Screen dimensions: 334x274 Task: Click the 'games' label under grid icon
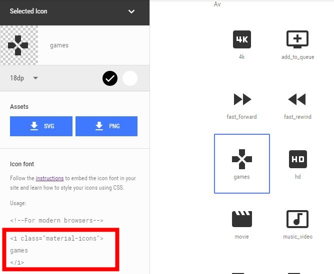coord(241,177)
